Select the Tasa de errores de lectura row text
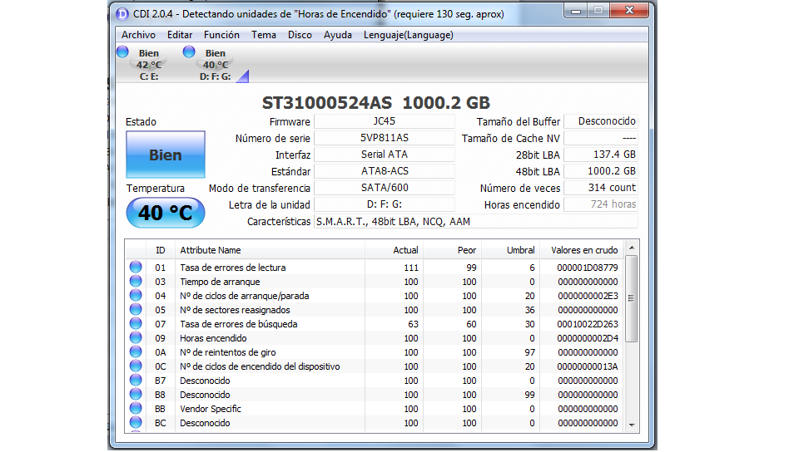 click(x=232, y=268)
